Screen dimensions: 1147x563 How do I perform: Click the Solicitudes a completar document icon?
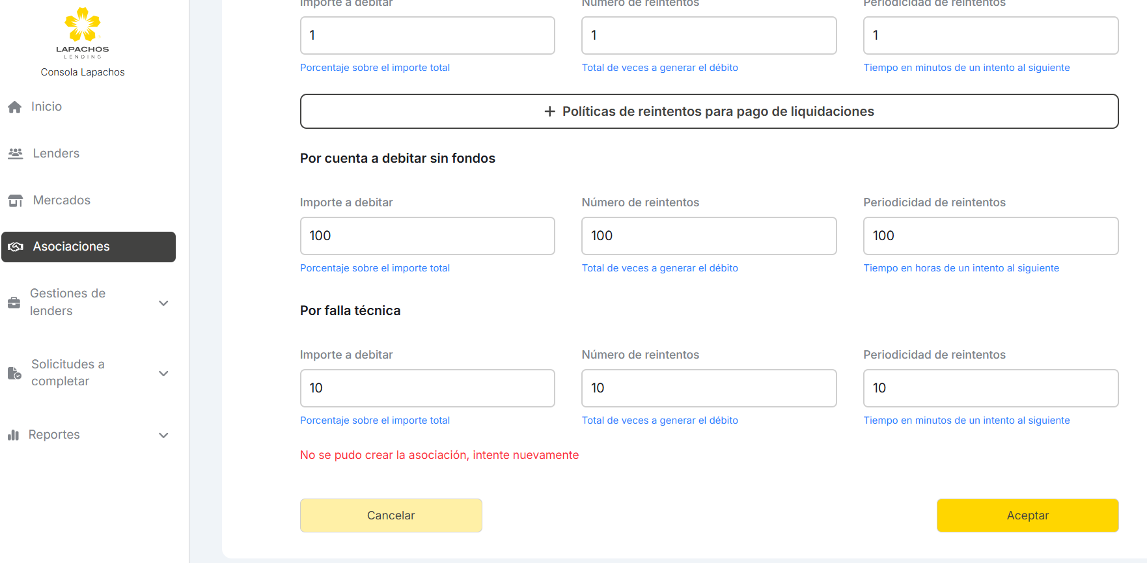point(14,373)
